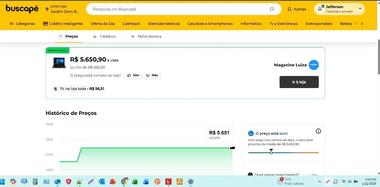This screenshot has width=380, height=187.
Task: Switch to the Histórico tab
Action: (104, 37)
